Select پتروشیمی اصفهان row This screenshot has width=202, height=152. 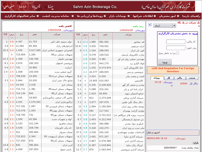[38, 63]
